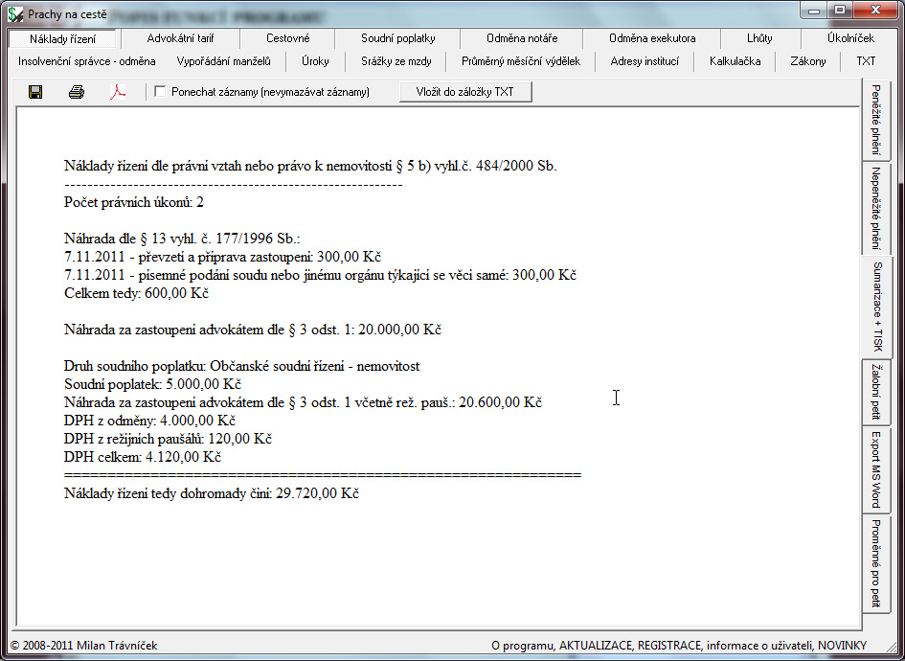Click the heading line with '484/2000 Sb.'
The height and width of the screenshot is (661, 905).
310,167
